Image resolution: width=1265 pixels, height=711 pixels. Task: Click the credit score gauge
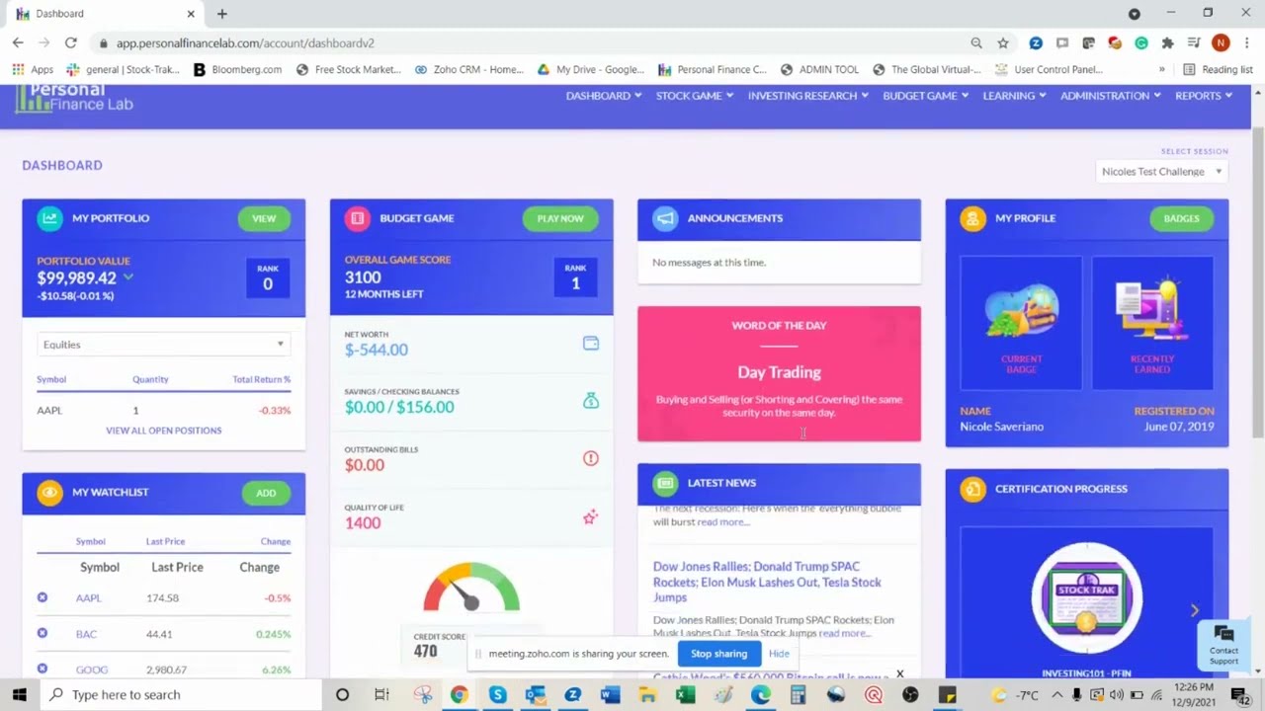[471, 589]
